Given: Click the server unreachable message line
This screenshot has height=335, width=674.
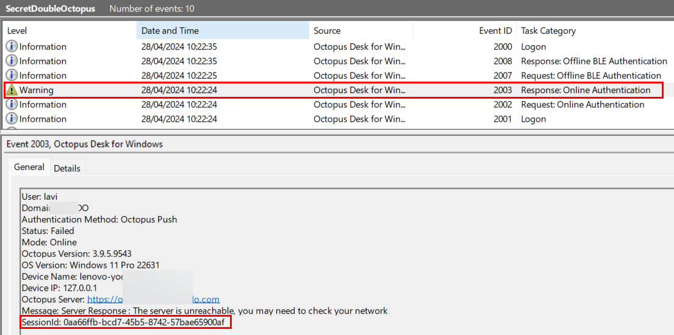Looking at the screenshot, I should (x=204, y=311).
